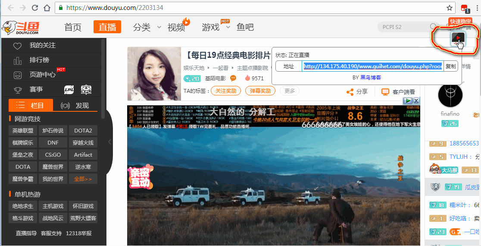Click the level 20 badge beside 基陌电影

click(x=191, y=78)
